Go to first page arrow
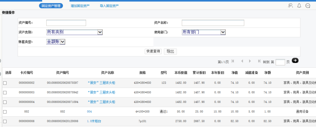 (x=233, y=61)
